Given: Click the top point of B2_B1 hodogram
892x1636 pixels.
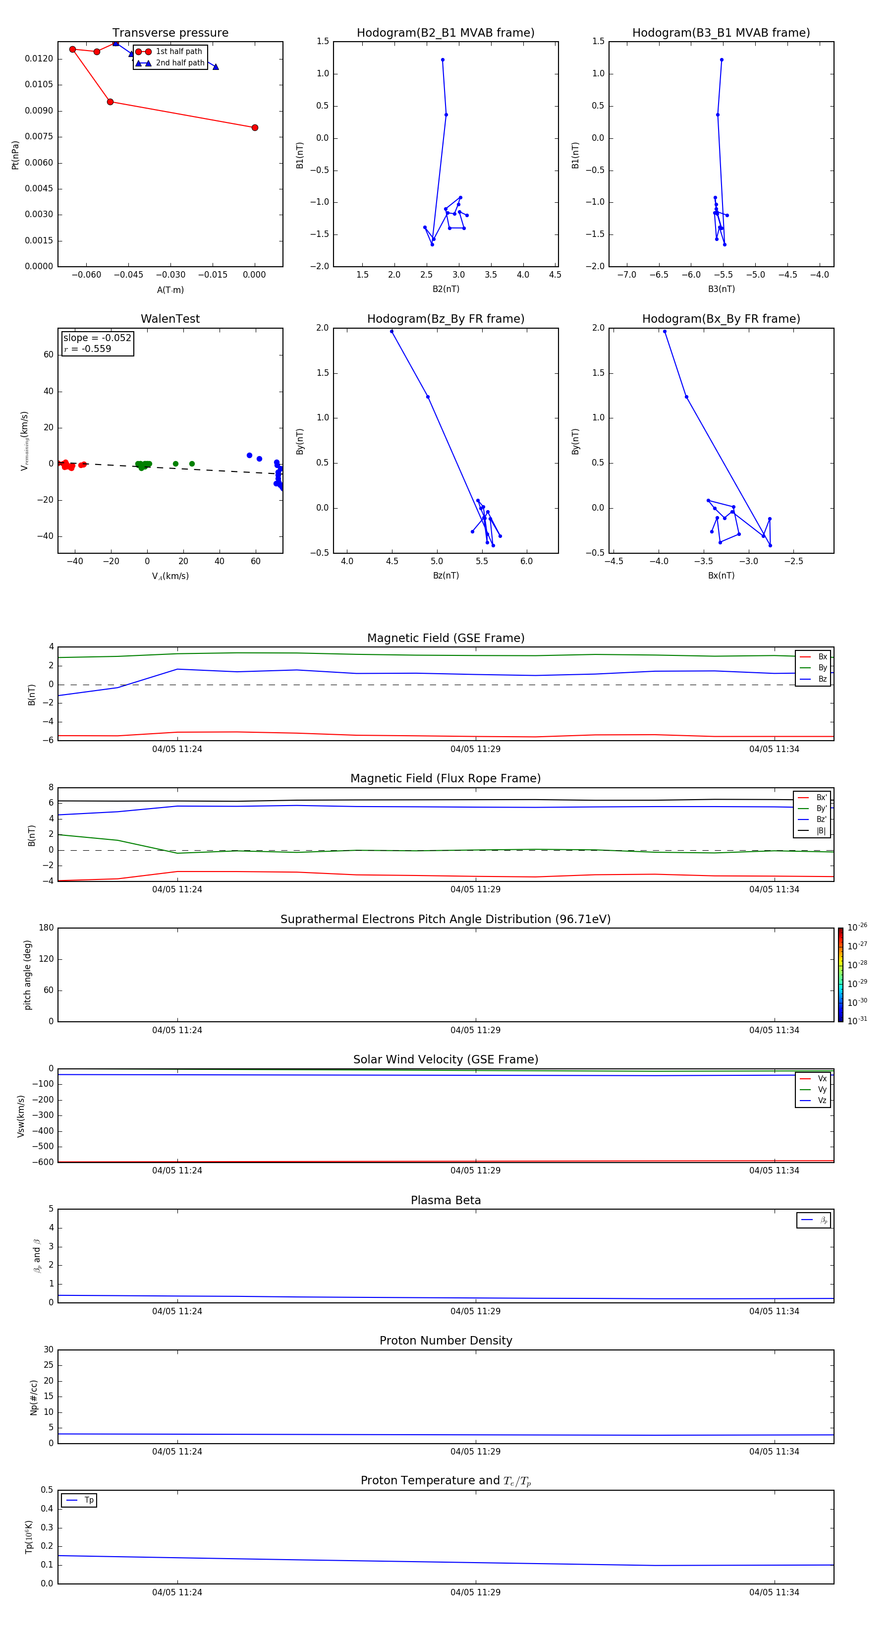Looking at the screenshot, I should tap(443, 59).
